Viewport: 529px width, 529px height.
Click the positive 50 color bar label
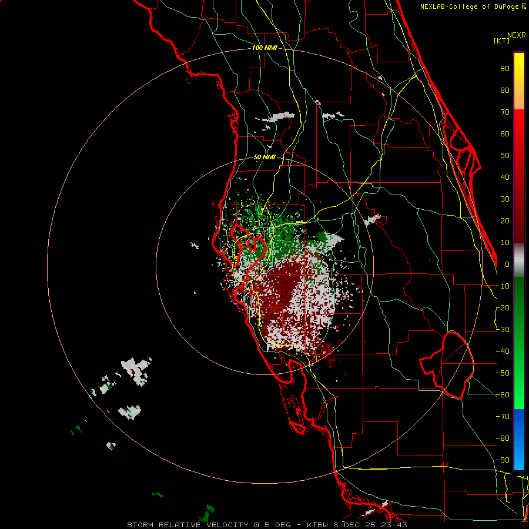505,156
